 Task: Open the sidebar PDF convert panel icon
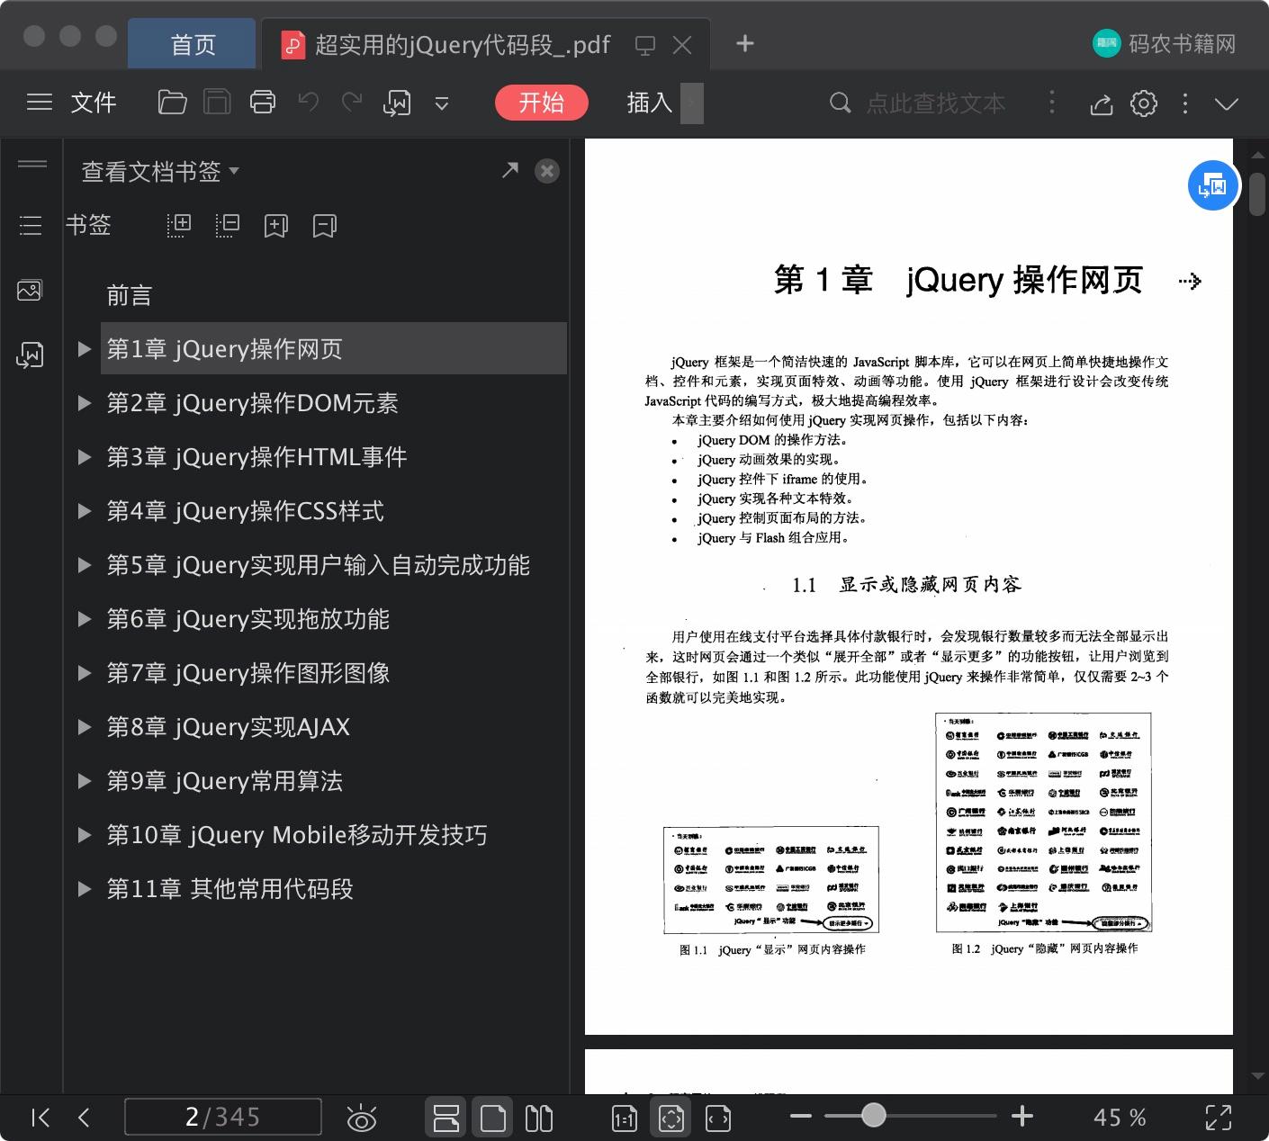pos(30,355)
